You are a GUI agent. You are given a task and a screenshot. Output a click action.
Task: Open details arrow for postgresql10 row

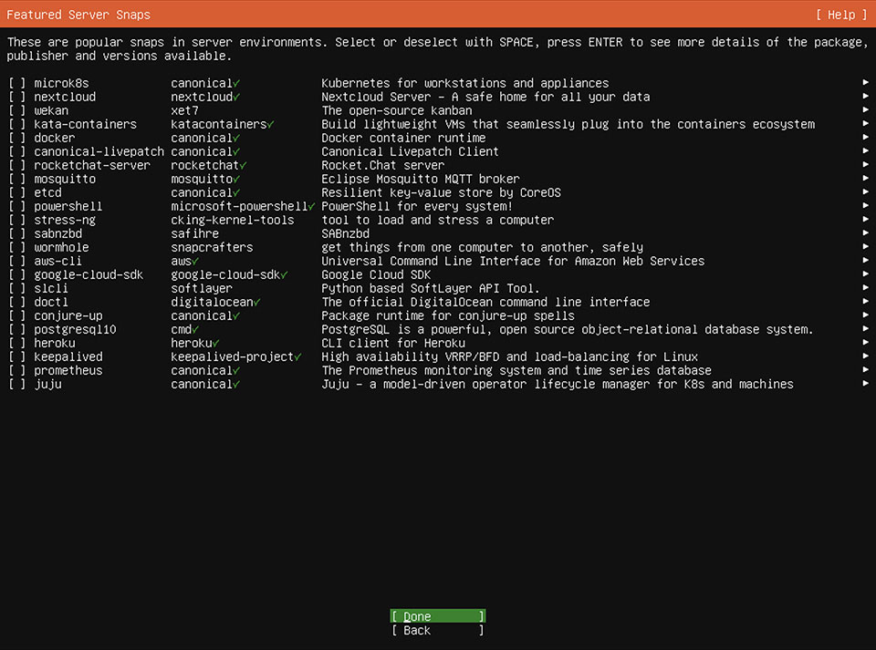[x=865, y=328]
